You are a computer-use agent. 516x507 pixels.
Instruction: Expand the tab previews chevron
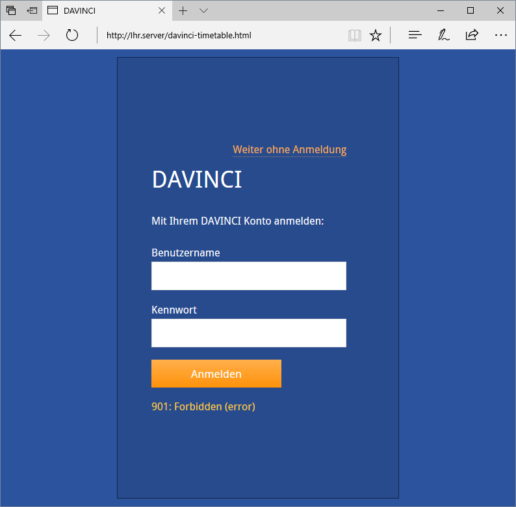coord(203,10)
